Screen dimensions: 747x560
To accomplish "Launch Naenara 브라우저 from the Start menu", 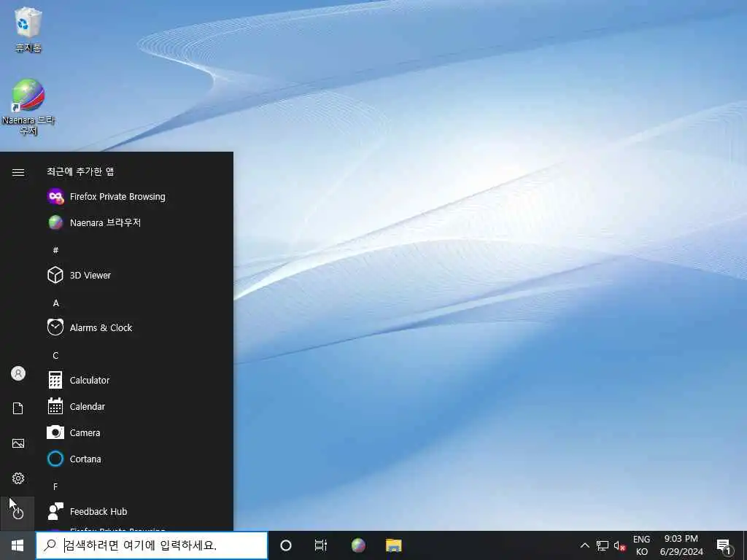I will (x=139, y=222).
